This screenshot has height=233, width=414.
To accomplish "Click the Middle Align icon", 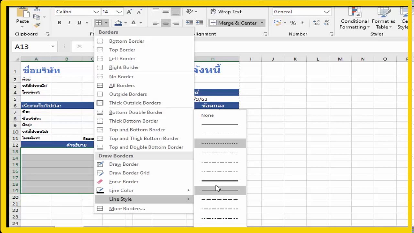I will [166, 12].
